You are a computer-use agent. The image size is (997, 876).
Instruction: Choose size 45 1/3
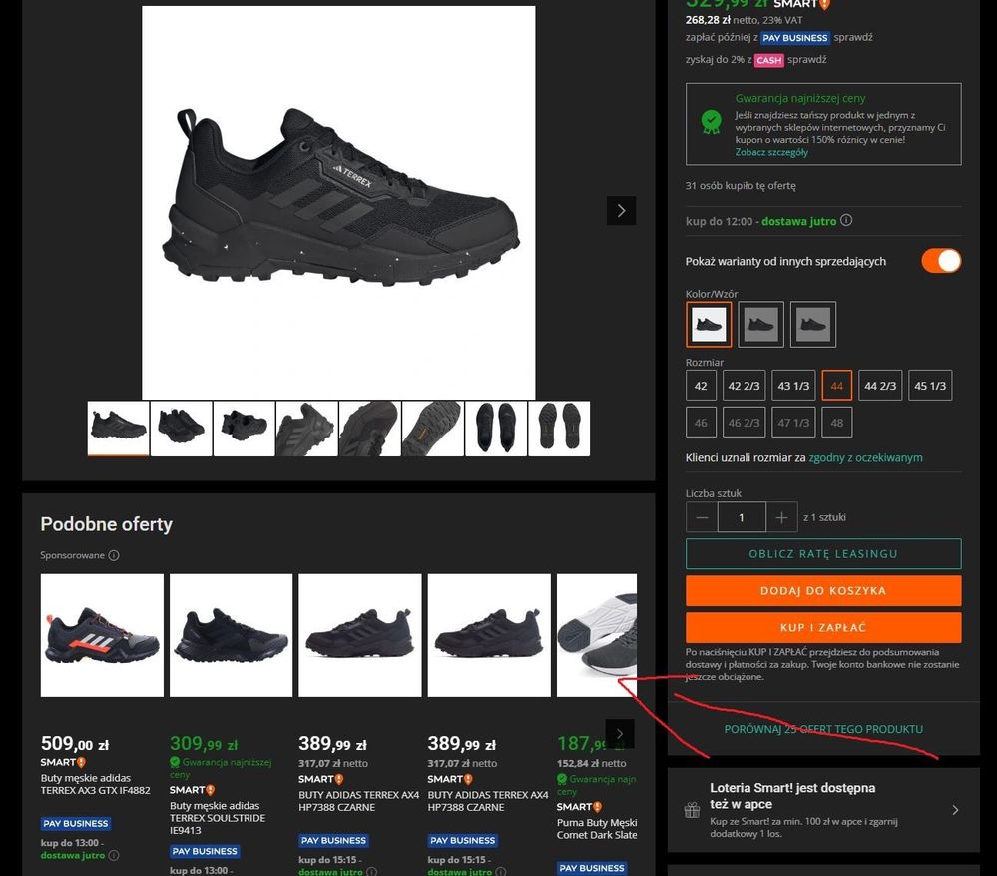coord(930,386)
